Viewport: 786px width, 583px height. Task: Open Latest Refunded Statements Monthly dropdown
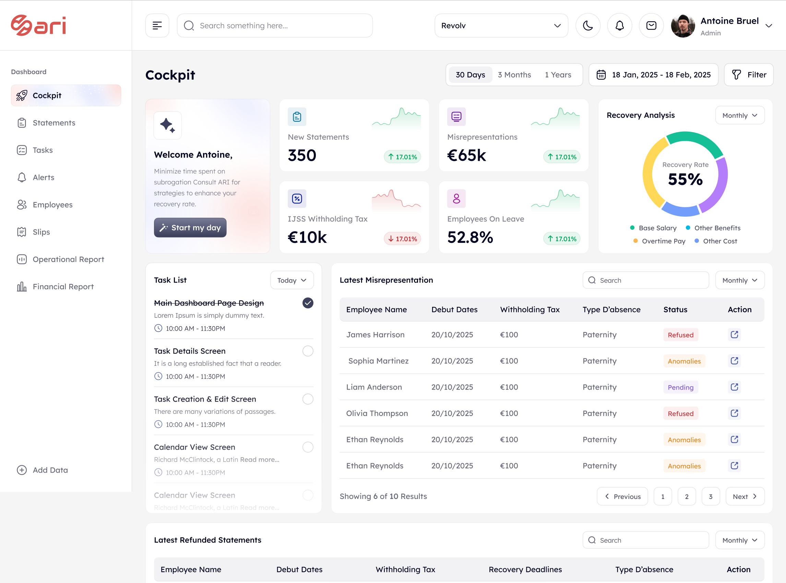point(740,540)
